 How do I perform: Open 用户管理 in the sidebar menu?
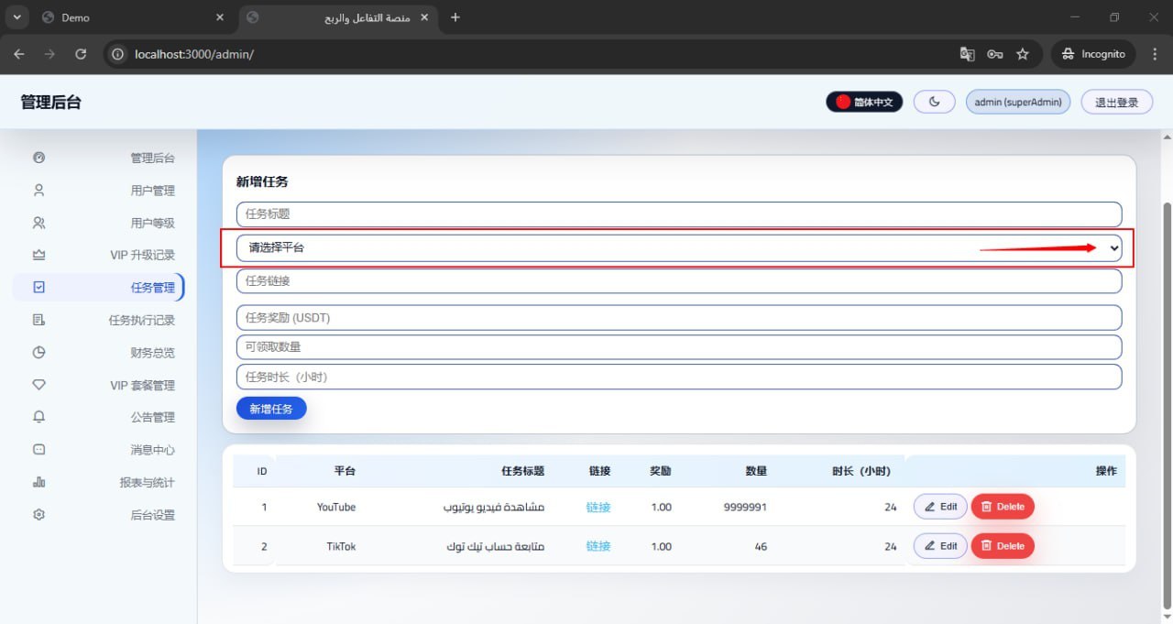pos(152,191)
